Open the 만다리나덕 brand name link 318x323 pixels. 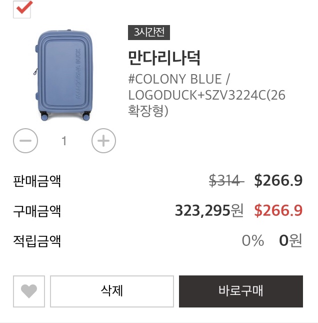click(x=164, y=58)
